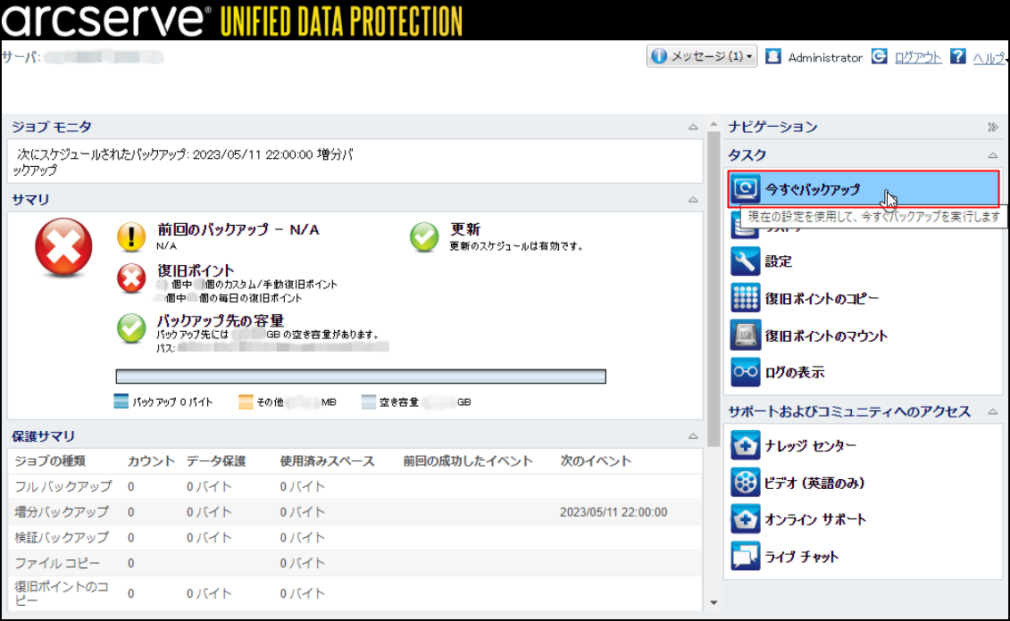The image size is (1010, 621).
Task: Open the ログの表示 glasses icon
Action: click(x=746, y=371)
